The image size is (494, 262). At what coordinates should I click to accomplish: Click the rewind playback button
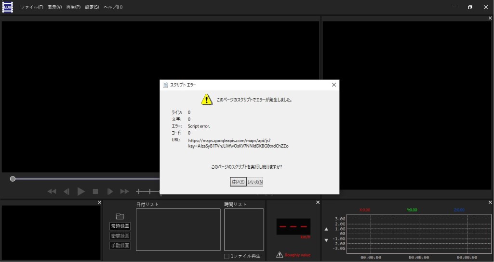click(x=52, y=191)
